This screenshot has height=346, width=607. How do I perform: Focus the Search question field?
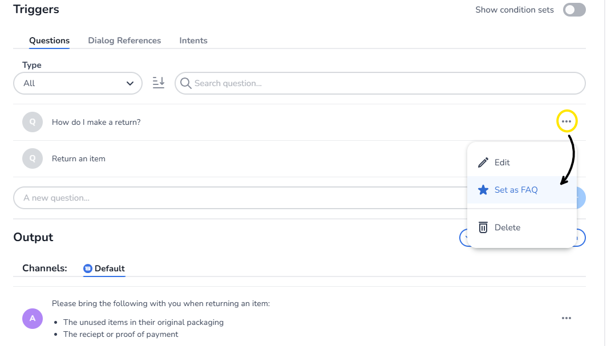(x=382, y=83)
